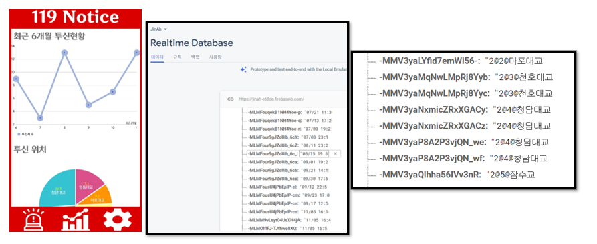
Task: Select the -MMV3yaLYfid7emWi56- 마포대교 row
Action: click(x=461, y=61)
